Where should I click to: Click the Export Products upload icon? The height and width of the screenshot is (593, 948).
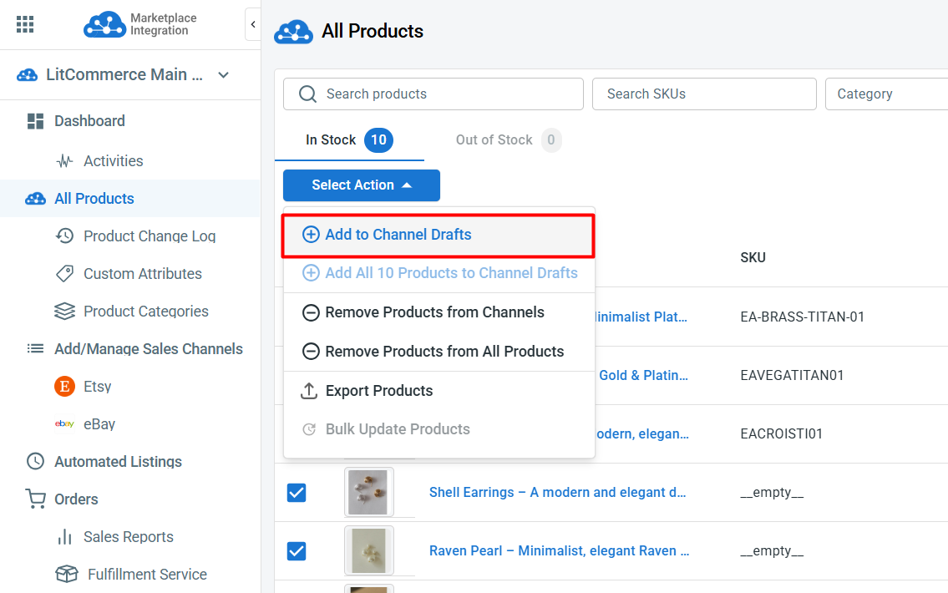pyautogui.click(x=309, y=391)
